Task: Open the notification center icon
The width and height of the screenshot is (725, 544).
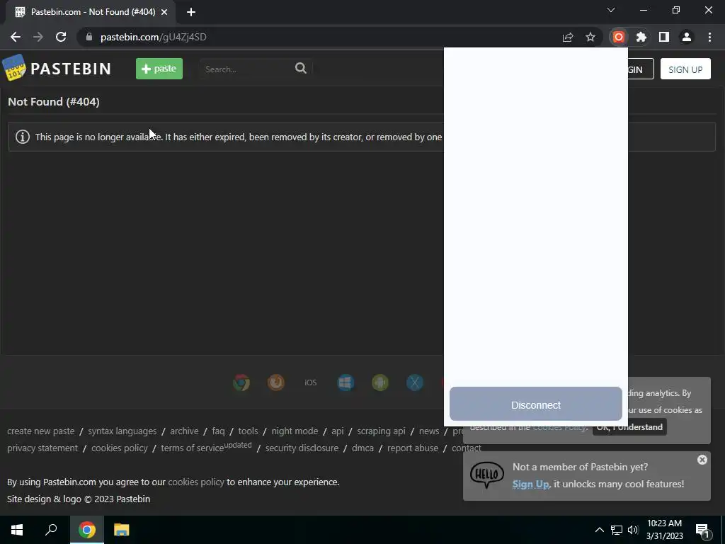Action: tap(702, 530)
